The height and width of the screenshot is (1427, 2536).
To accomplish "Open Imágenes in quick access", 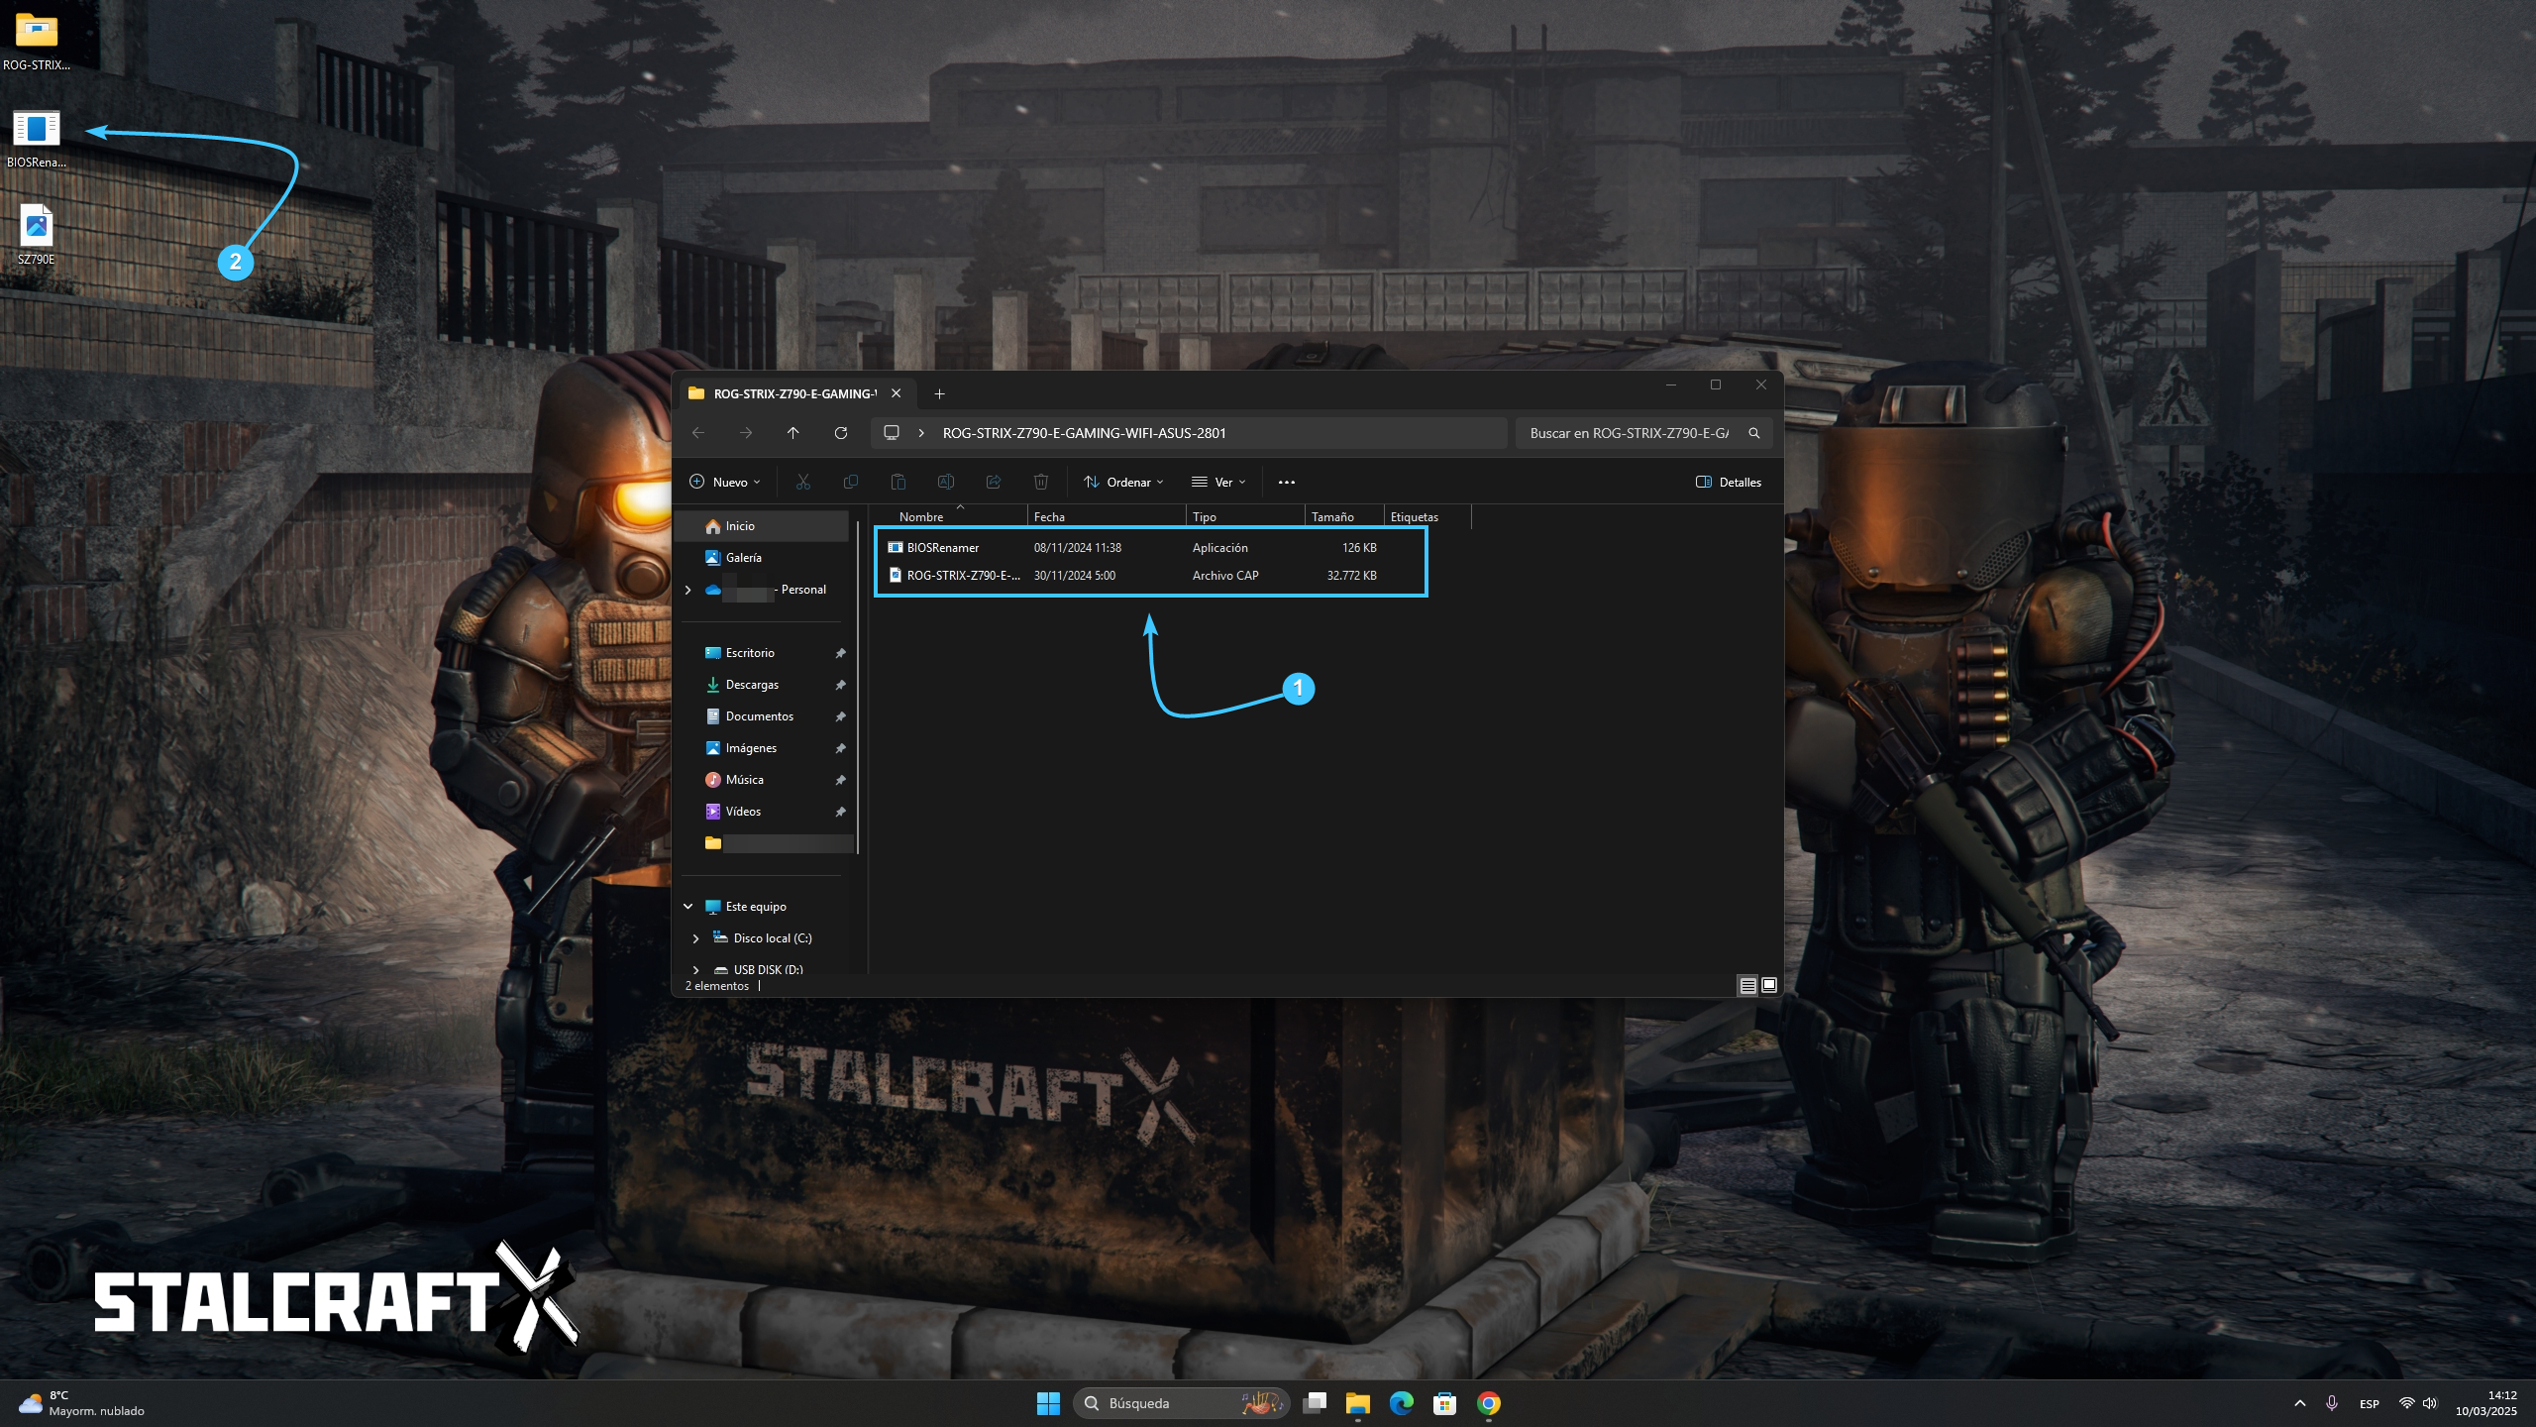I will (763, 748).
